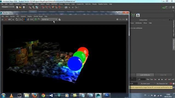Viewport: 175px width, 98px height.
Task: Toggle the snap to points magnet icon
Action: 50,7
